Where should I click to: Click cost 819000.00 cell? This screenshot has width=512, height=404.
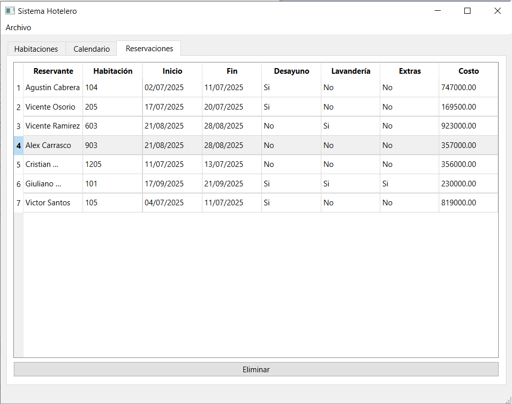[x=468, y=203]
